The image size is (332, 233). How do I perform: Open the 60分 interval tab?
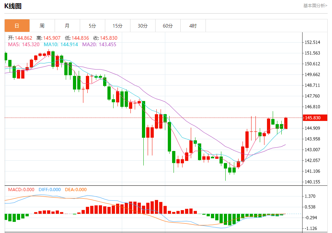click(168, 26)
